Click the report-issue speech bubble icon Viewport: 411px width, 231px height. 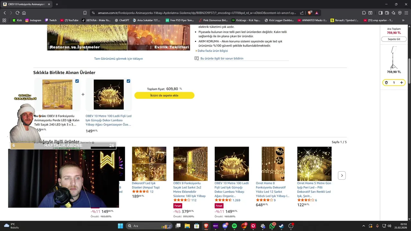pyautogui.click(x=197, y=58)
